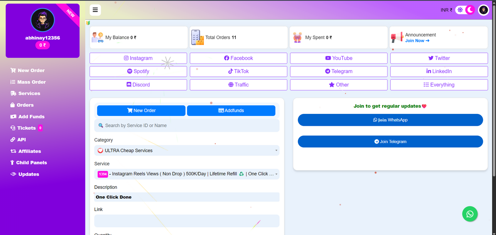
Task: Open the floating WhatsApp chat icon
Action: [x=470, y=214]
